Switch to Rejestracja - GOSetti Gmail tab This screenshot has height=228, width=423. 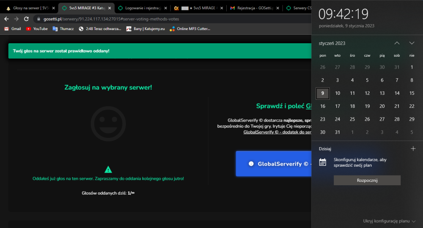(x=254, y=8)
